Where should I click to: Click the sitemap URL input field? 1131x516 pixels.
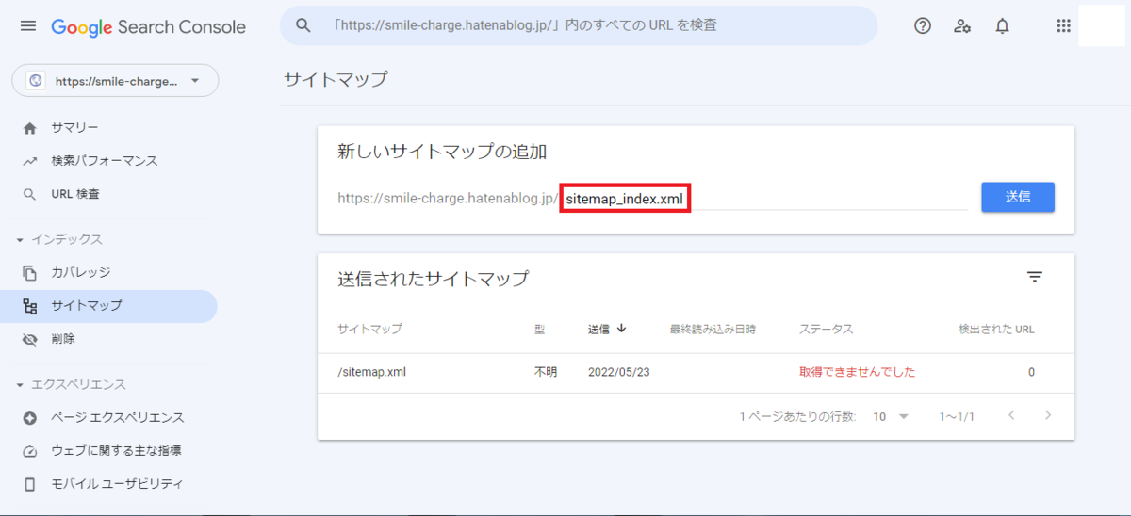click(764, 199)
